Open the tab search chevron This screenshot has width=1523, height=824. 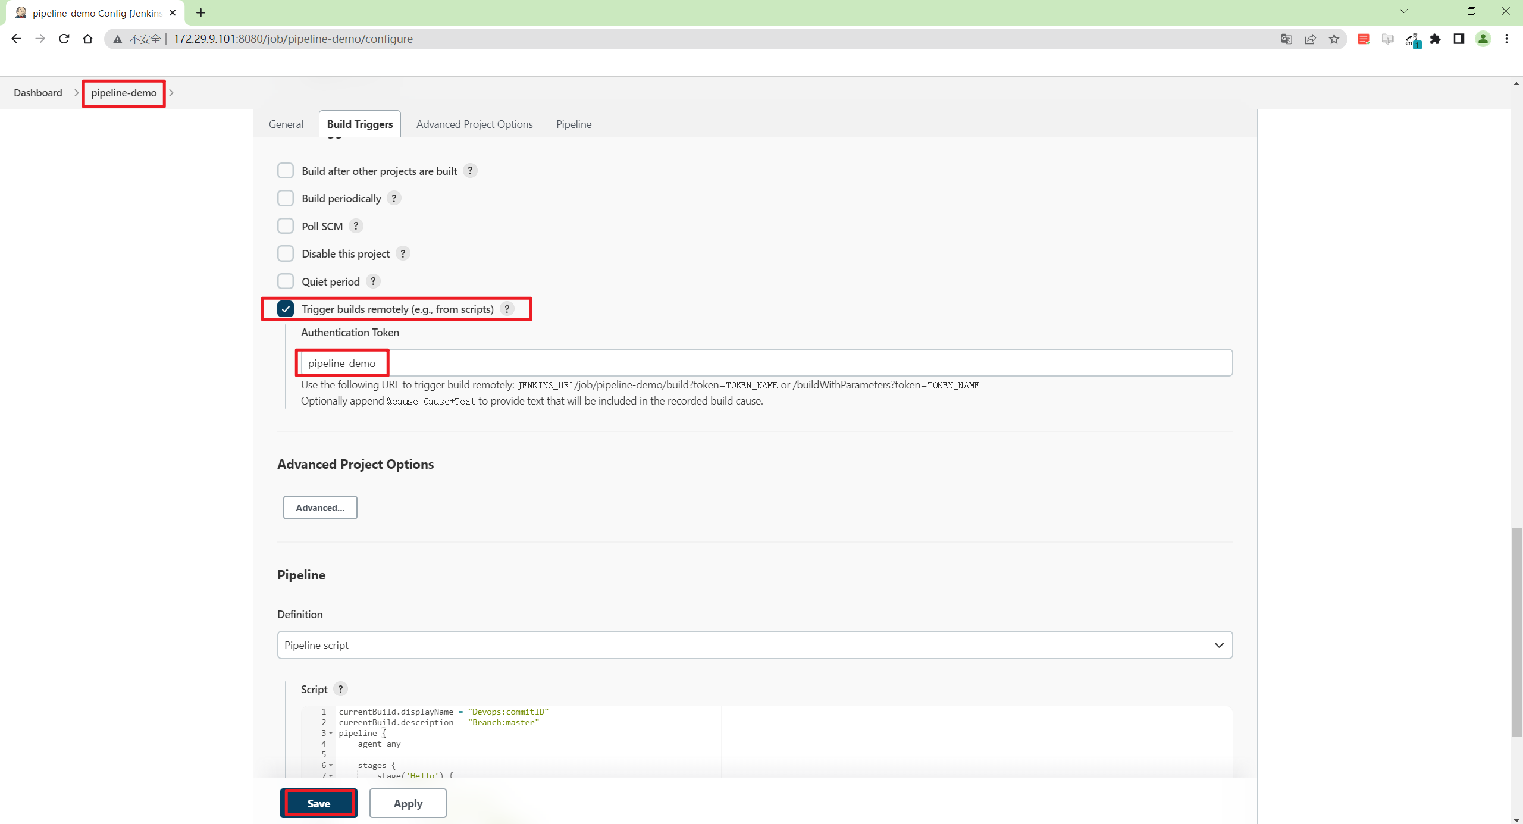pos(1403,11)
